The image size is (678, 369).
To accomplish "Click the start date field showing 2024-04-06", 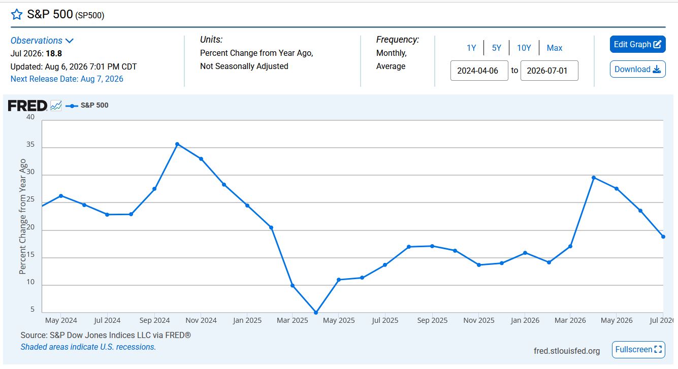I will point(479,71).
